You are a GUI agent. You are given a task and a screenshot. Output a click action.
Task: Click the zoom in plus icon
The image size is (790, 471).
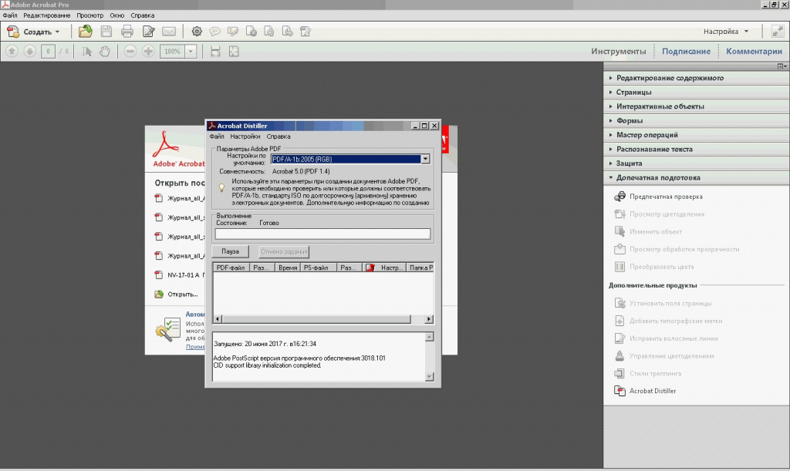pos(148,52)
